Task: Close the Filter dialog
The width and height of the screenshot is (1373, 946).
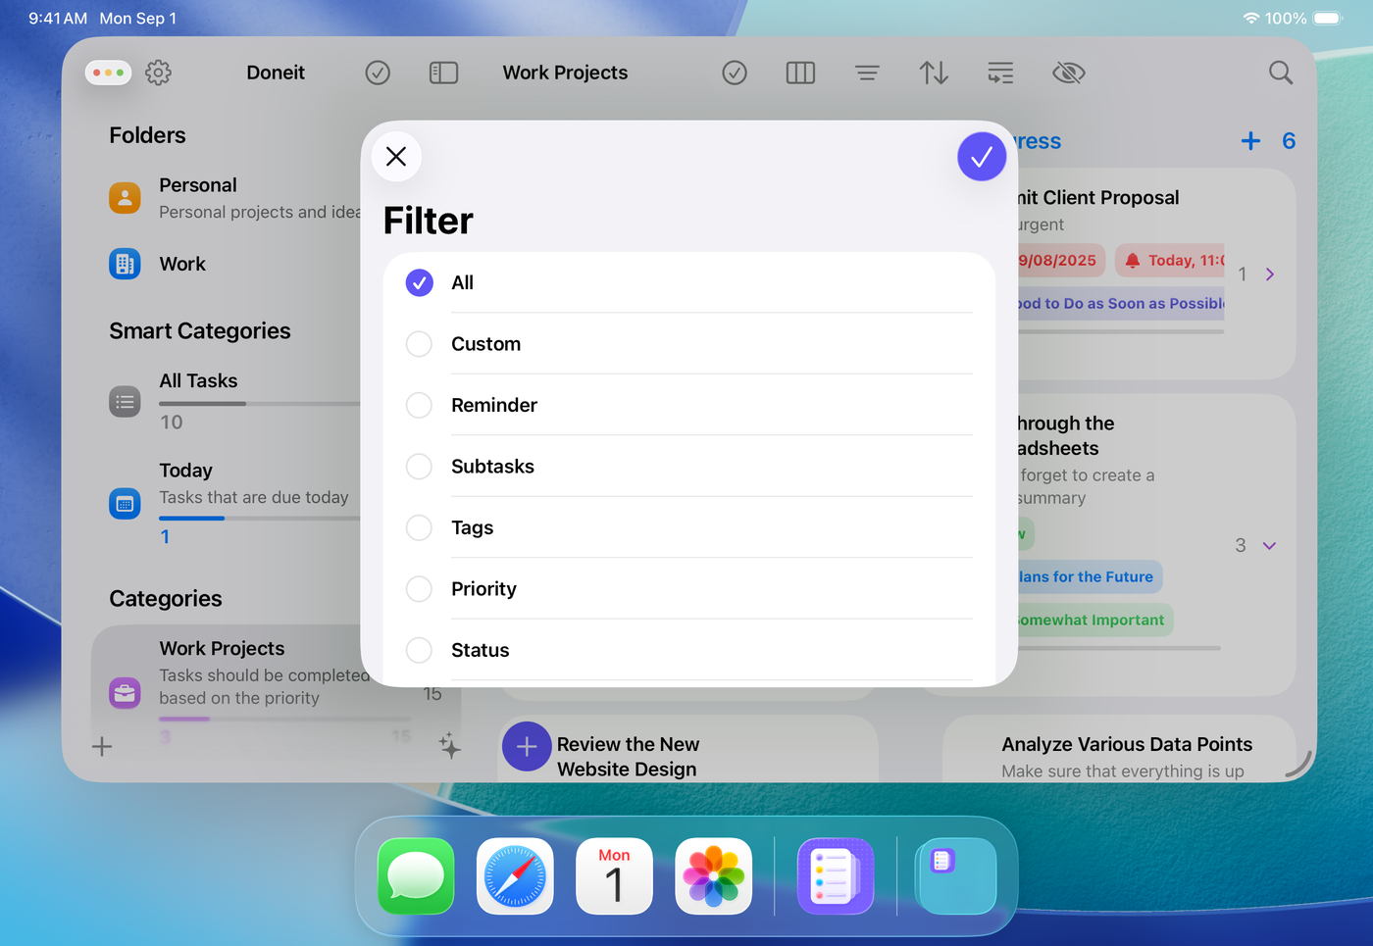Action: (x=396, y=157)
